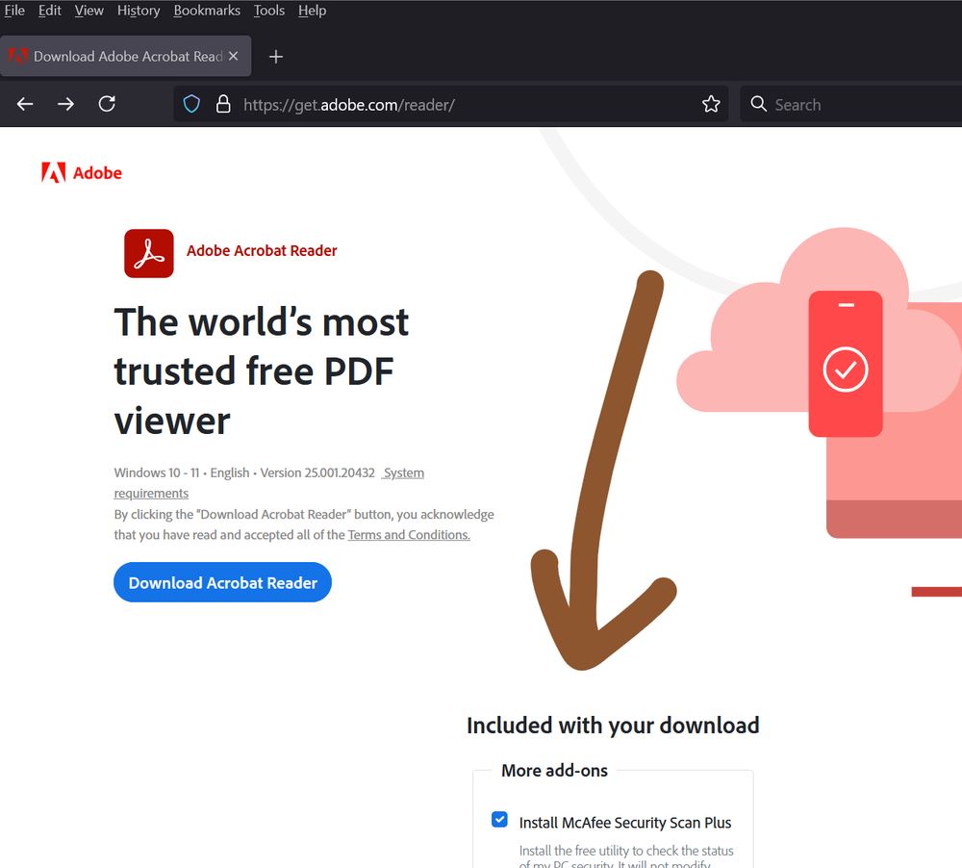This screenshot has height=868, width=962.
Task: Click into the browser Search box
Action: point(850,105)
